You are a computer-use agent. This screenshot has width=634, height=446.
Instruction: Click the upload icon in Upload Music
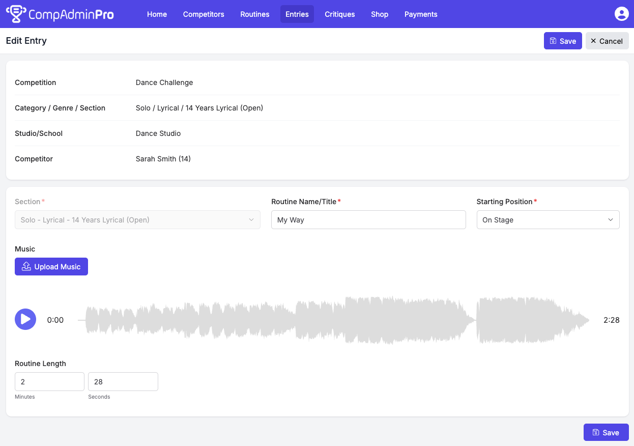point(26,267)
